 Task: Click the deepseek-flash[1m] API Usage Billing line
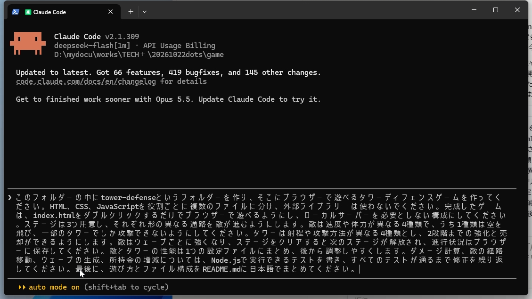134,45
